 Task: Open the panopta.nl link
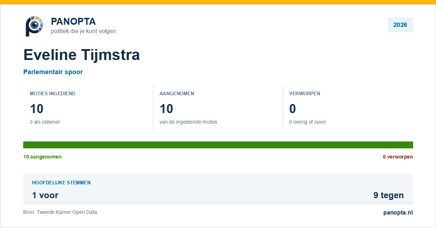(398, 213)
